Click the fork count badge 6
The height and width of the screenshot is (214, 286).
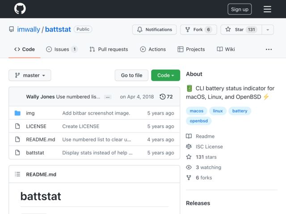208,29
